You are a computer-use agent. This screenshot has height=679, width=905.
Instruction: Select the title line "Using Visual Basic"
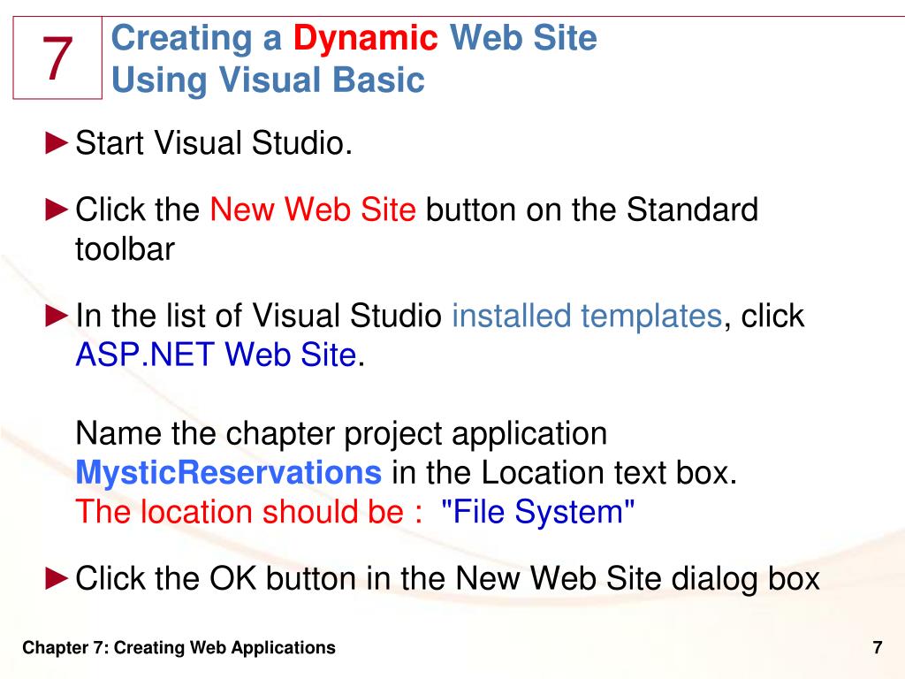point(268,80)
